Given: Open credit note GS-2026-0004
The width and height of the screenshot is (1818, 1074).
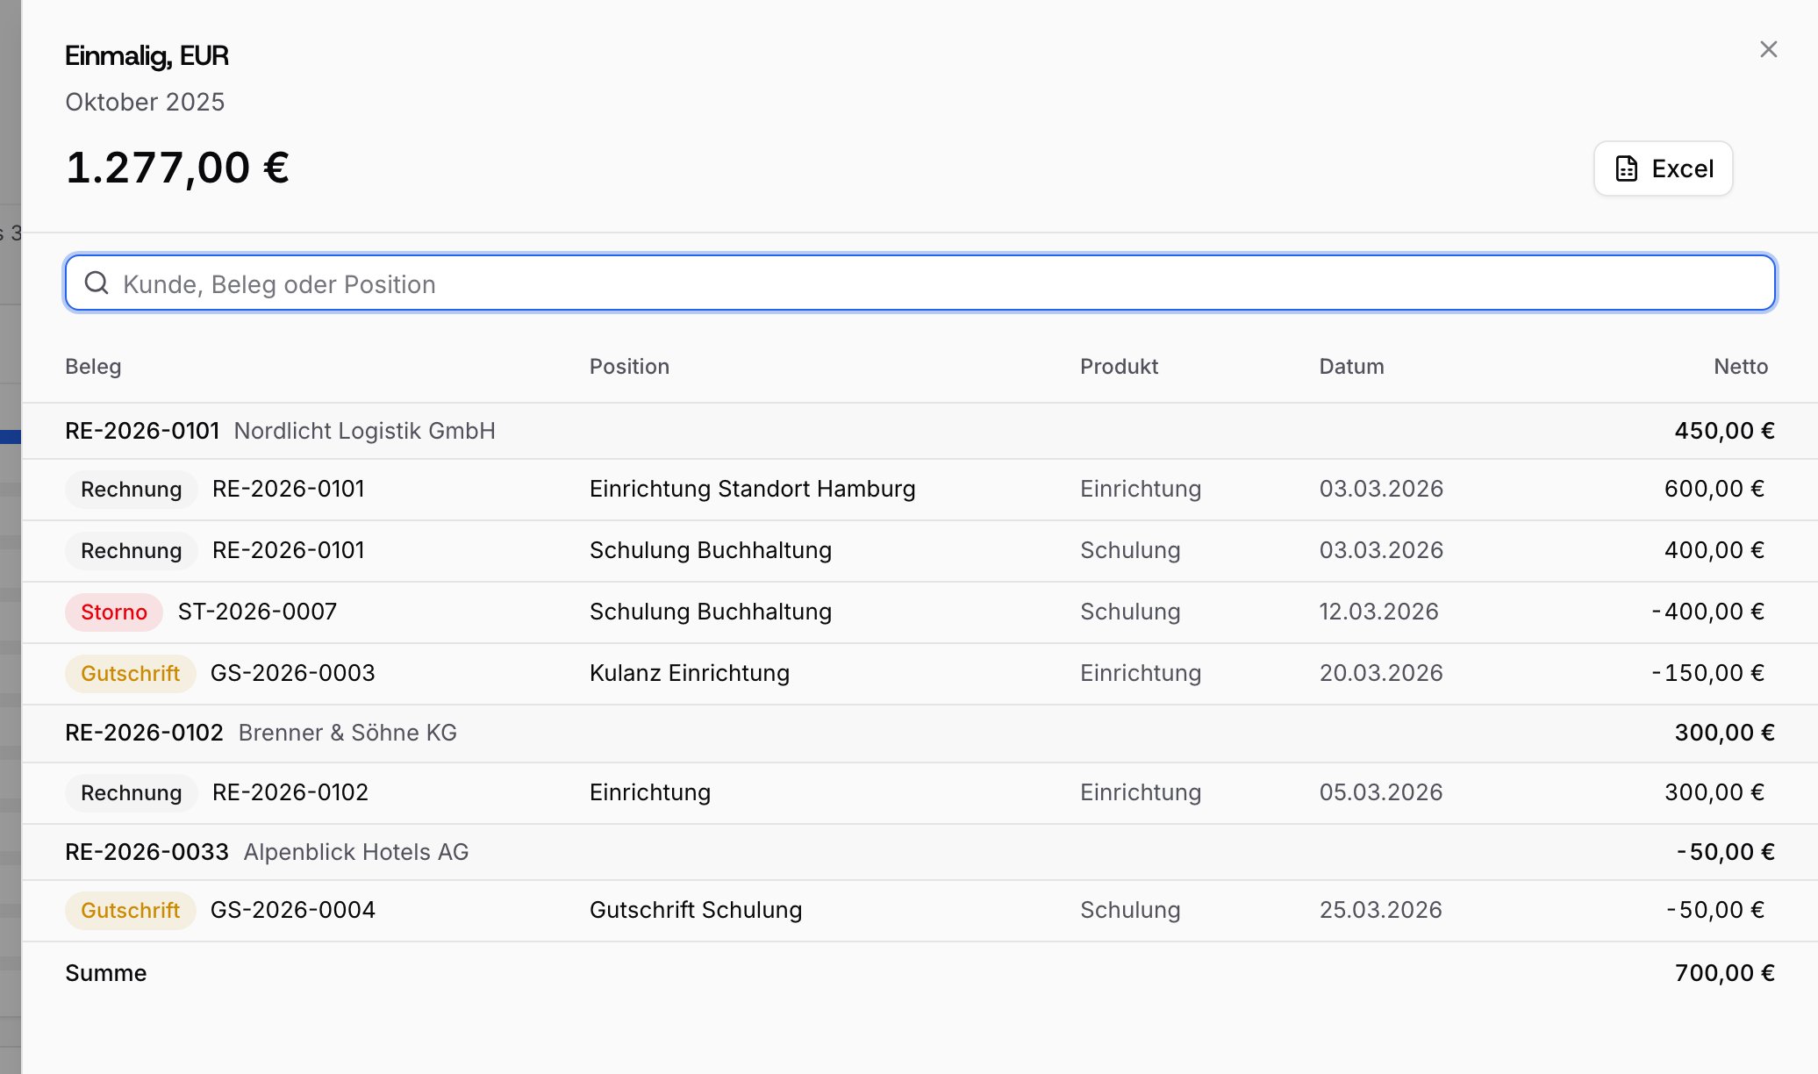Looking at the screenshot, I should tap(292, 910).
